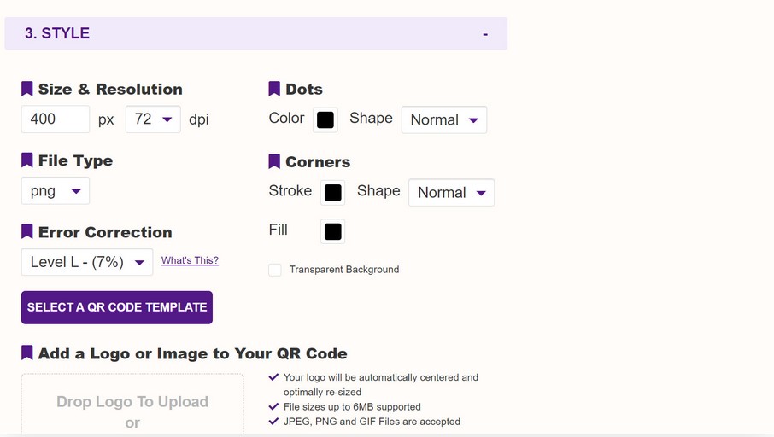Click the checkmark beside JPEG, PNG and GIF
The image size is (774, 437).
[273, 421]
